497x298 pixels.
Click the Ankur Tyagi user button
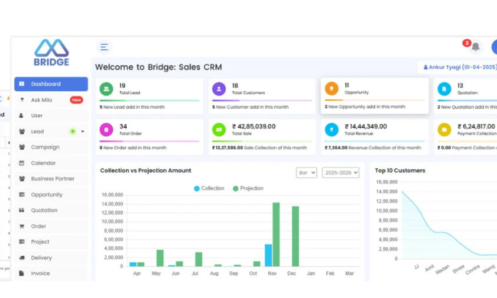coord(459,67)
